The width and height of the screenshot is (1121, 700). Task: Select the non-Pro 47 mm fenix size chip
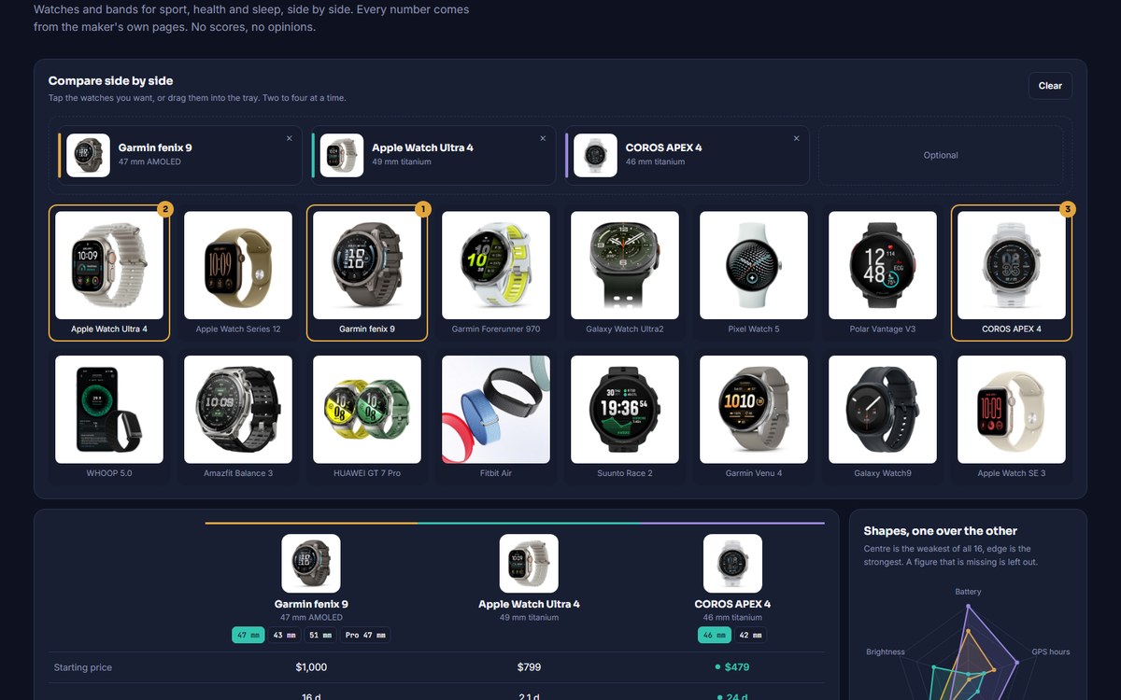click(248, 636)
